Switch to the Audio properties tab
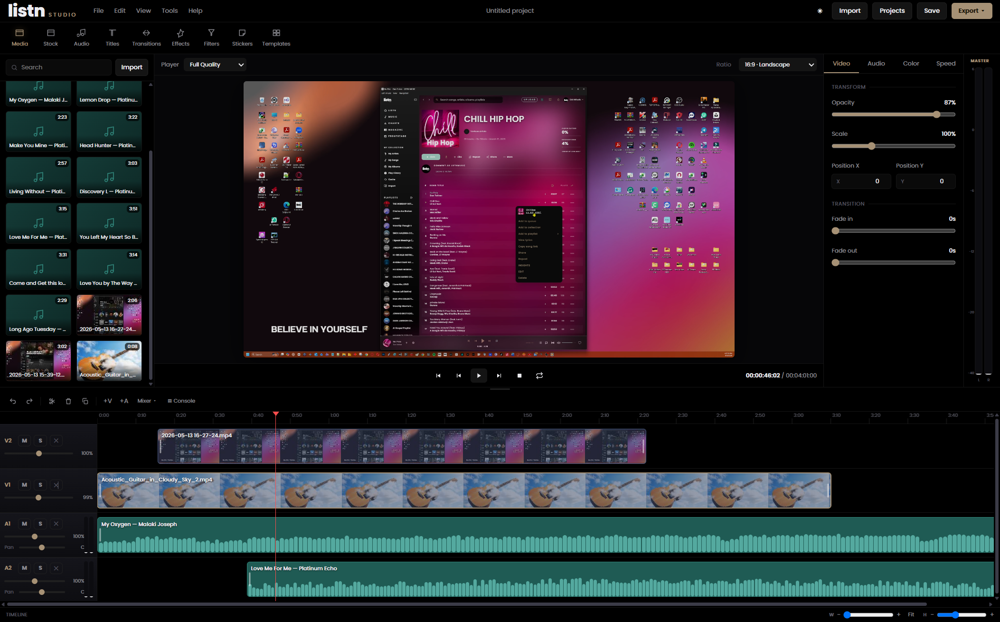Image resolution: width=1000 pixels, height=622 pixels. point(876,64)
